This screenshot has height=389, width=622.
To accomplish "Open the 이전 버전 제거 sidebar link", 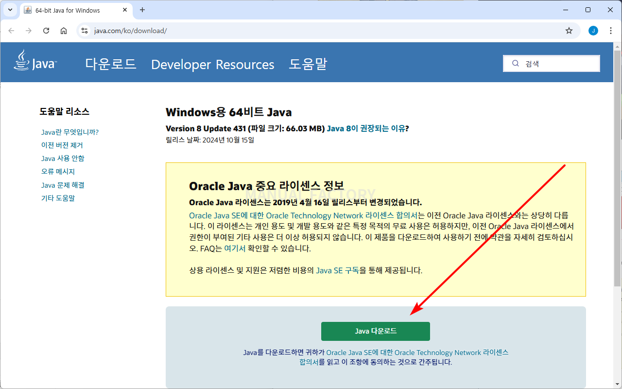I will 62,145.
